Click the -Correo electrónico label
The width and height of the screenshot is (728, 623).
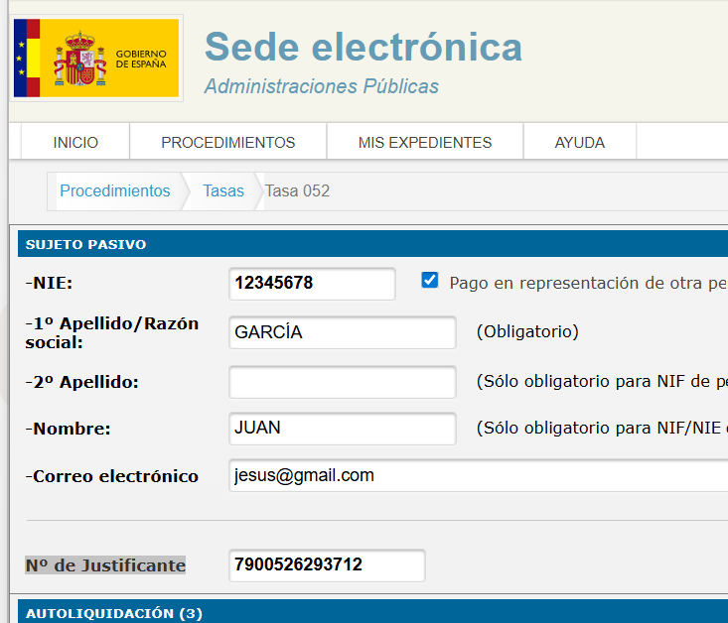click(112, 476)
